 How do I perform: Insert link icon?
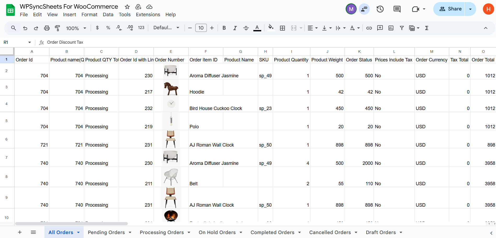coord(369,28)
